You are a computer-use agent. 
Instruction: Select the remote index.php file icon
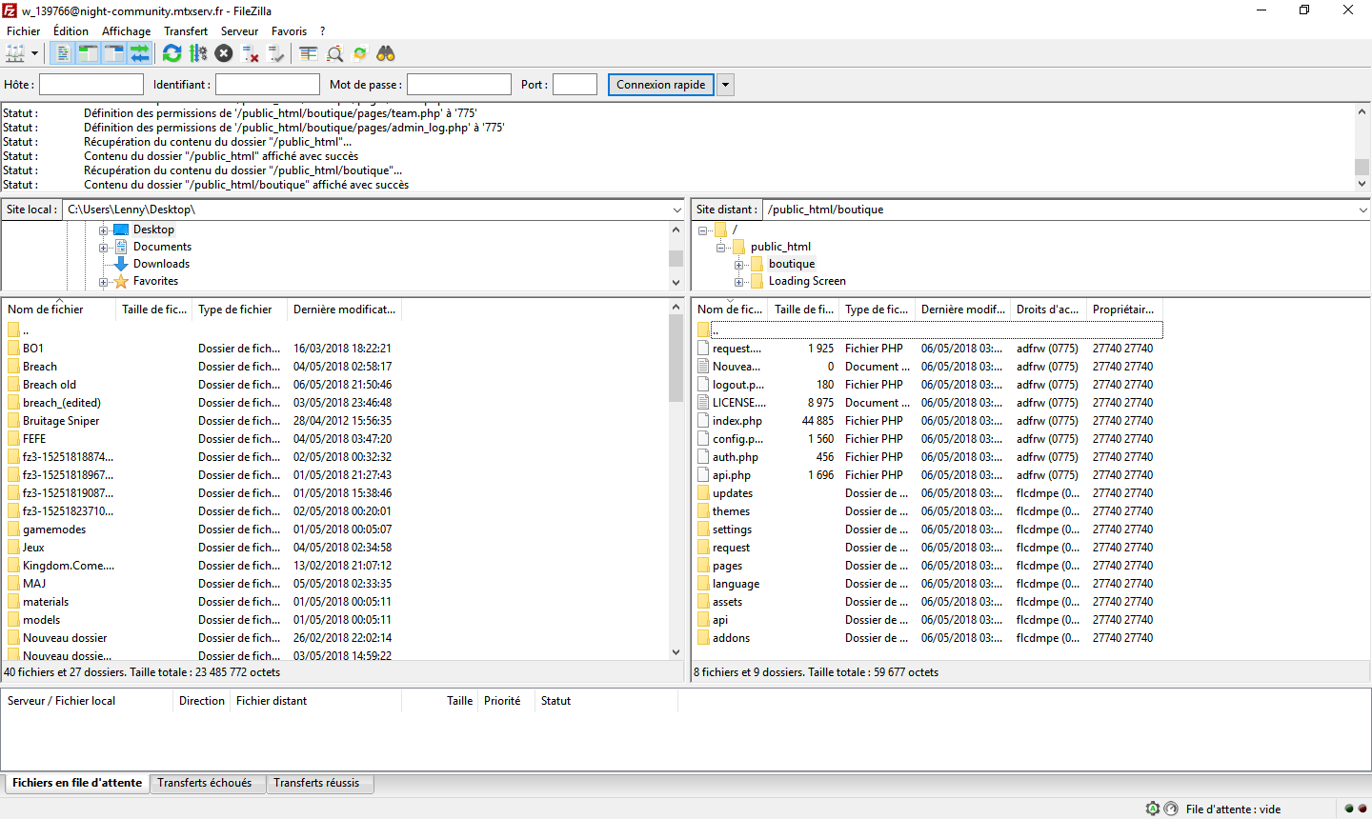703,421
